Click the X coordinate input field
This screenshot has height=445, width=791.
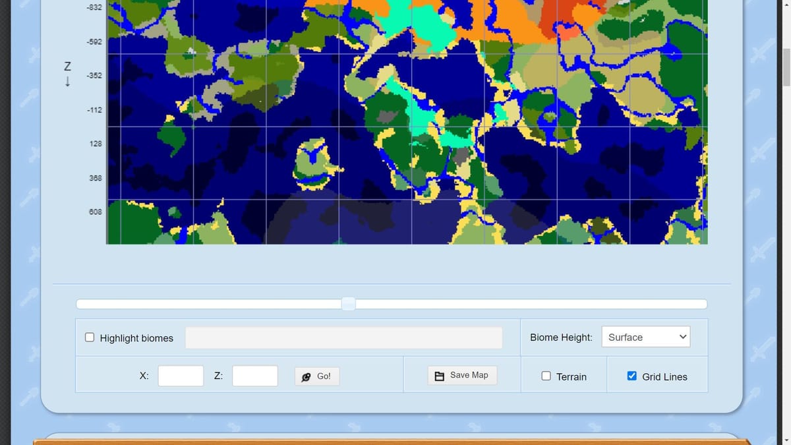181,376
